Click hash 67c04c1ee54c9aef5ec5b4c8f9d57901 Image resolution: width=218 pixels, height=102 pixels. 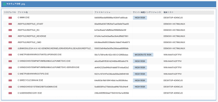pos(111,36)
